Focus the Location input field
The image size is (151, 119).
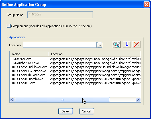point(60,45)
